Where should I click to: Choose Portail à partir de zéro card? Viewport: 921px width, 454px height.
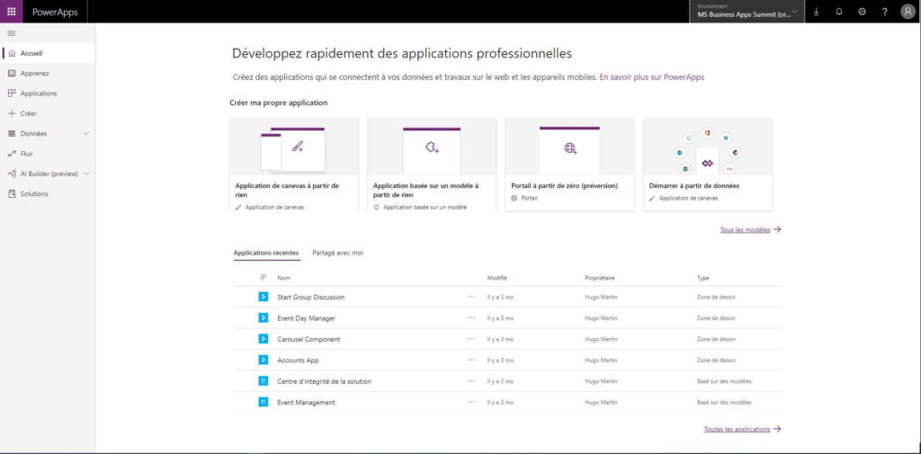[569, 165]
